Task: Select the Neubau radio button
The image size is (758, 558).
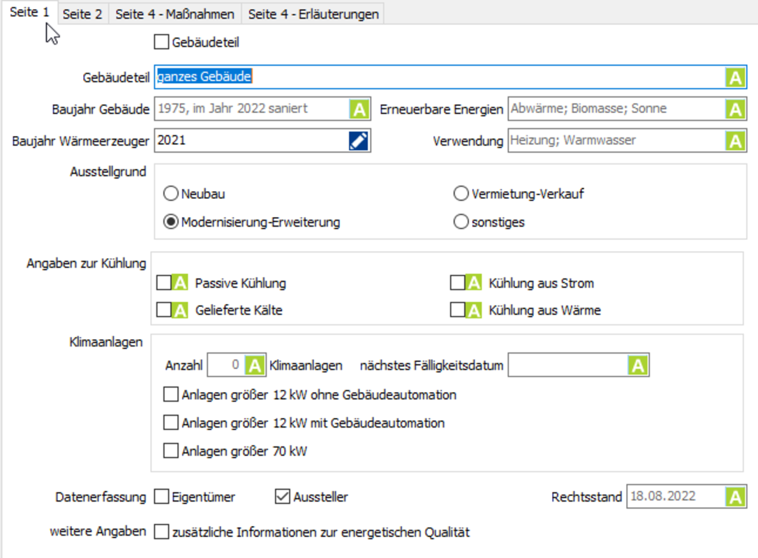Action: (170, 194)
